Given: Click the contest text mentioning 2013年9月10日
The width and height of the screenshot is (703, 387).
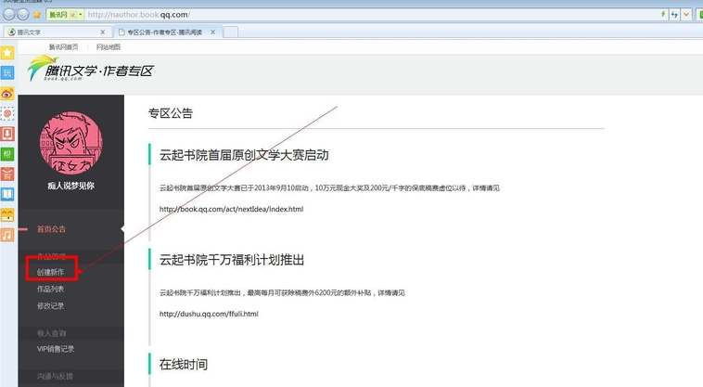Looking at the screenshot, I should pyautogui.click(x=329, y=187).
